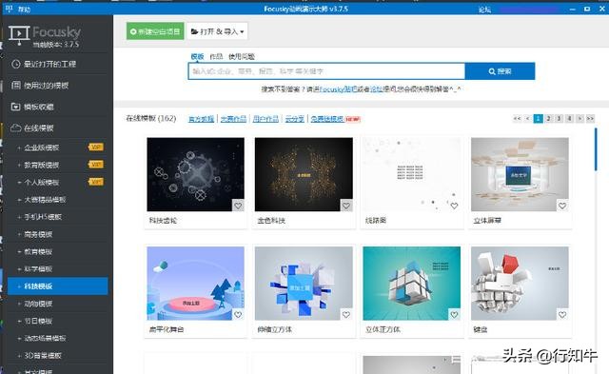The height and width of the screenshot is (374, 609).
Task: Toggle favorite heart on 键盘 template
Action: point(562,315)
